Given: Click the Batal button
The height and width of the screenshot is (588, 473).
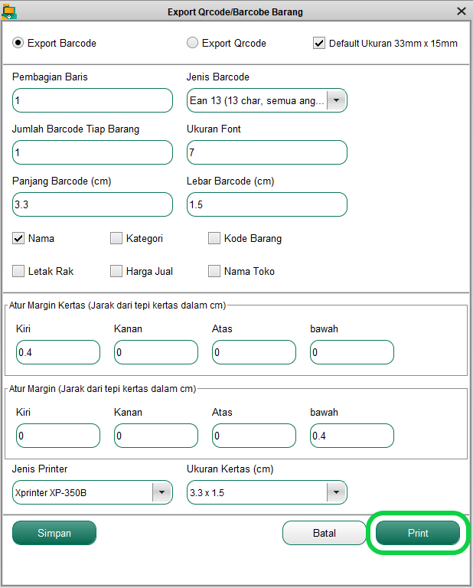Looking at the screenshot, I should [325, 533].
